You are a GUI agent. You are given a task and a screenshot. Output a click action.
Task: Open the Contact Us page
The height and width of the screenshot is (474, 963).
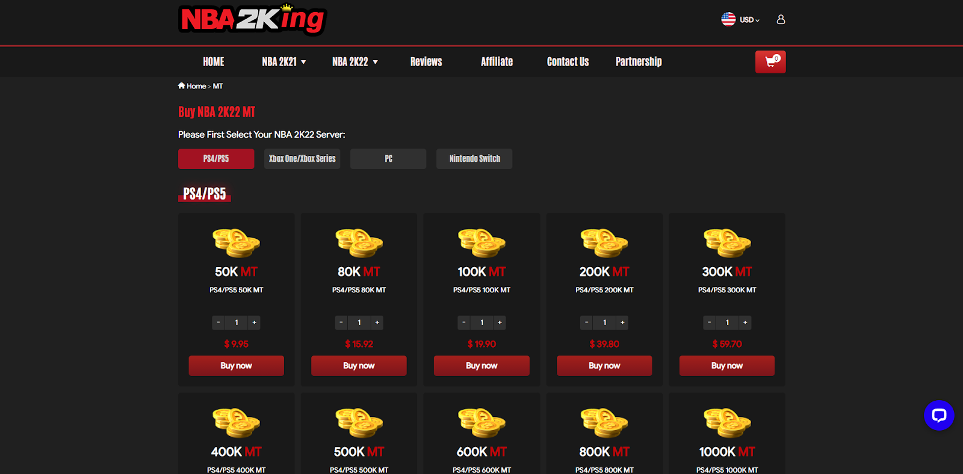point(568,62)
